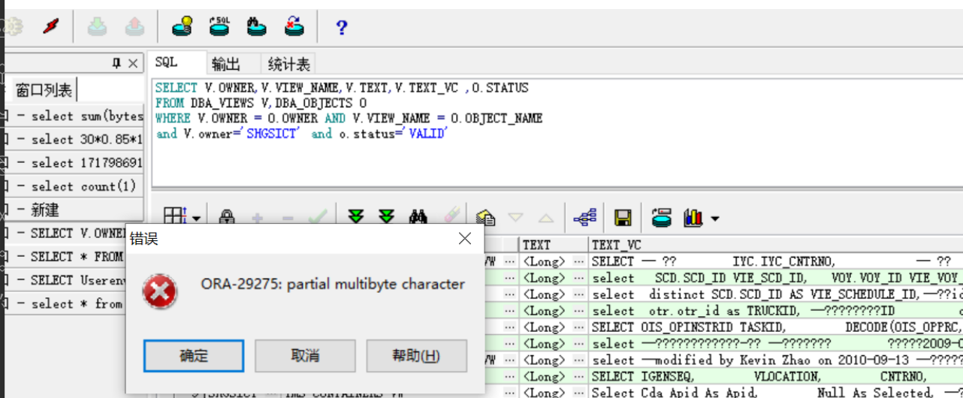The width and height of the screenshot is (963, 398).
Task: Click the database icon with red X
Action: pos(294,28)
